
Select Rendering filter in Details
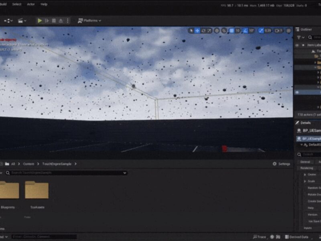[x=307, y=168]
